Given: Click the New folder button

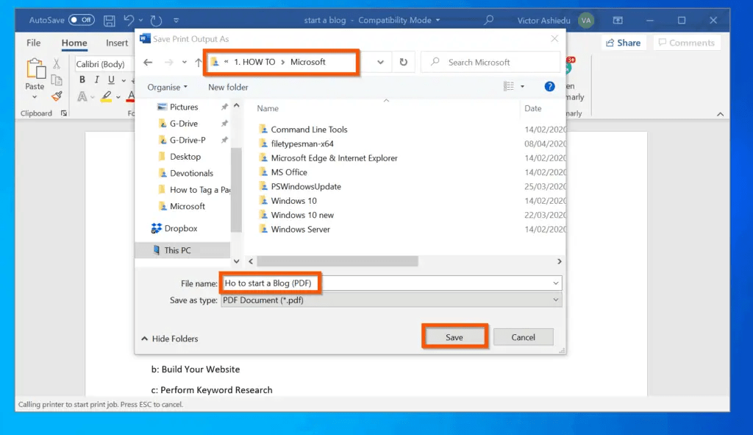Looking at the screenshot, I should (x=230, y=87).
